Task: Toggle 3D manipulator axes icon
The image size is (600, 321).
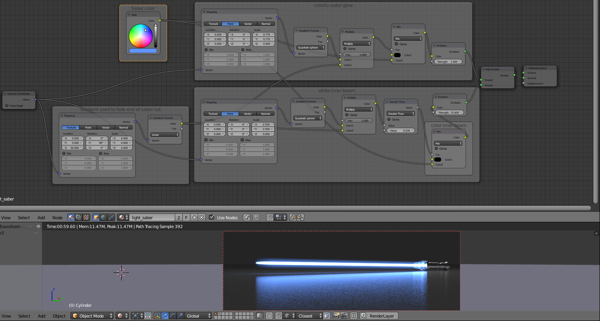Action: point(157,316)
